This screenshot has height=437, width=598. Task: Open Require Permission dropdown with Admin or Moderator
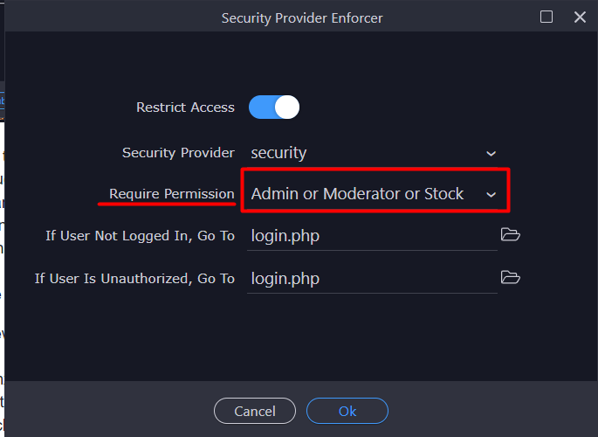click(x=372, y=194)
